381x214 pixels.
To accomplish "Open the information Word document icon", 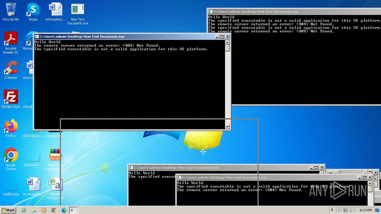I will tap(55, 12).
